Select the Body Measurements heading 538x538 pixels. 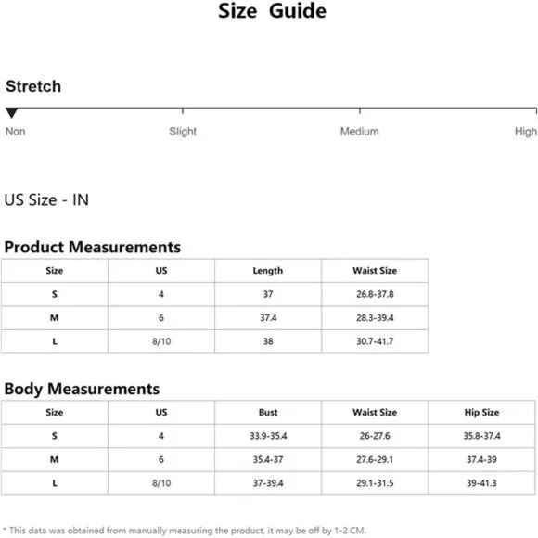pos(82,389)
